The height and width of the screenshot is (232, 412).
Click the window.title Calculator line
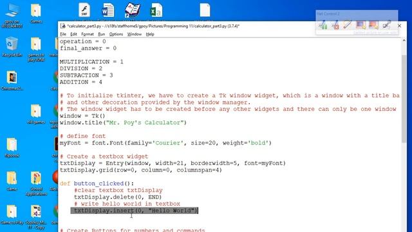point(123,123)
